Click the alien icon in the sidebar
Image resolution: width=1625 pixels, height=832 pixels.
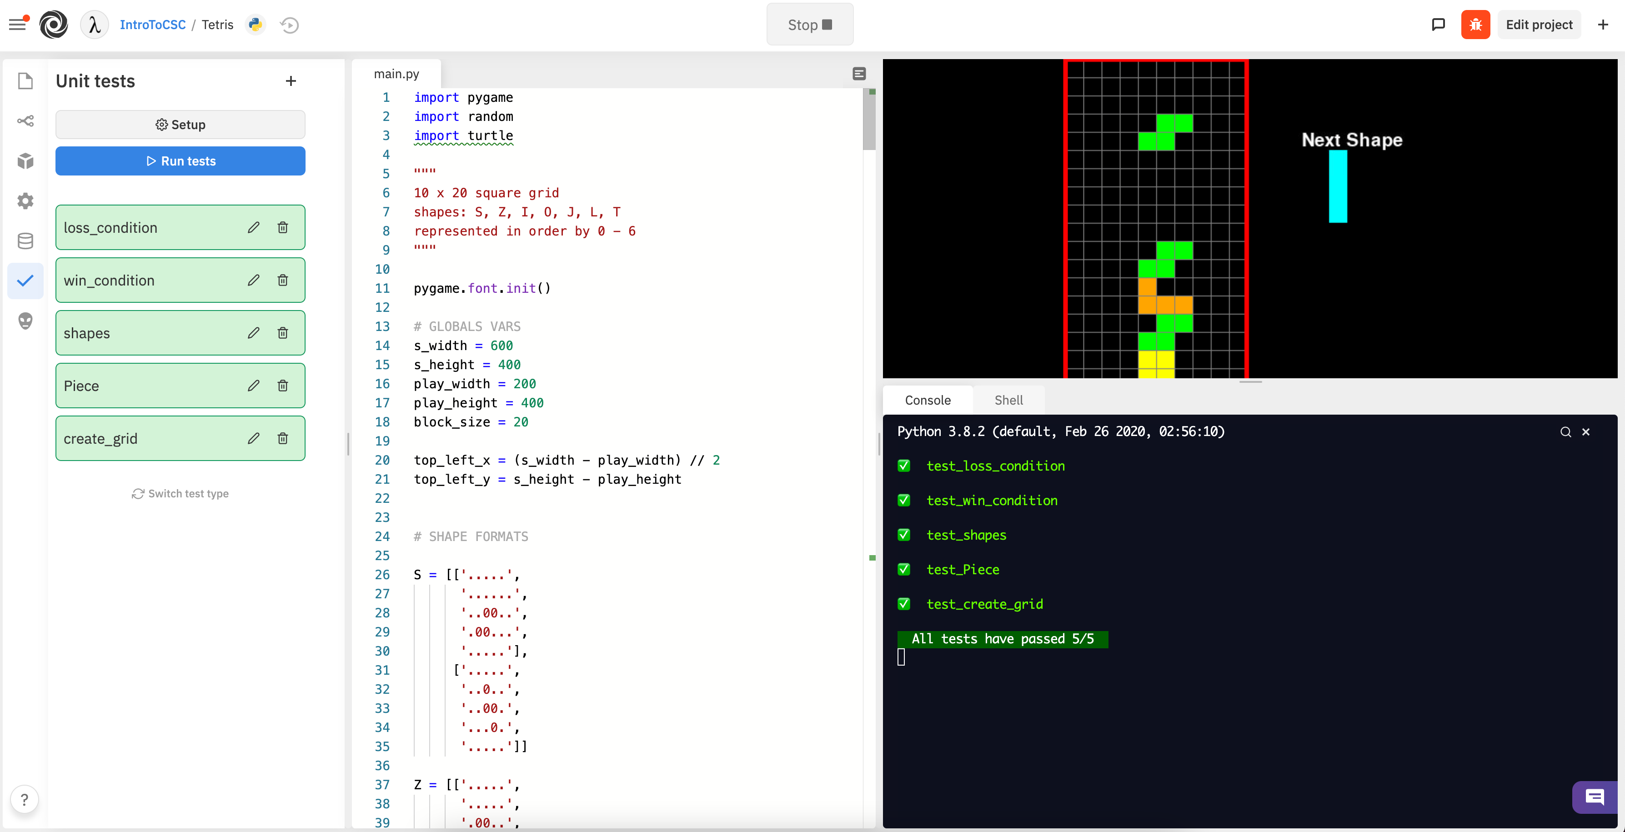tap(25, 321)
